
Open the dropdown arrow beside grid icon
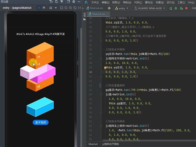click(55, 8)
